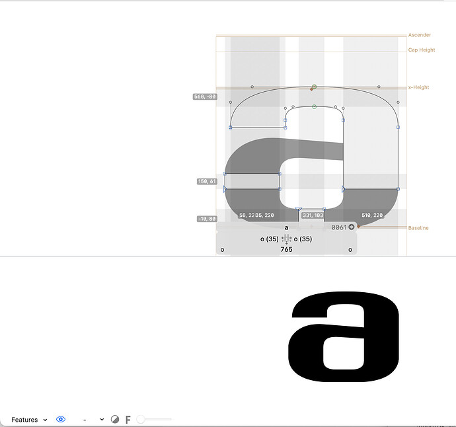Select the green smooth node on outer top curve
This screenshot has width=456, height=427.
(314, 87)
